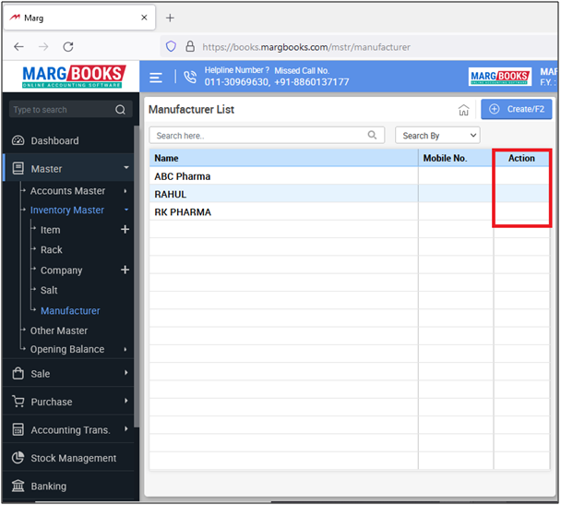Click the home icon beside Manufacturer List
This screenshot has height=505, width=561.
coord(464,110)
